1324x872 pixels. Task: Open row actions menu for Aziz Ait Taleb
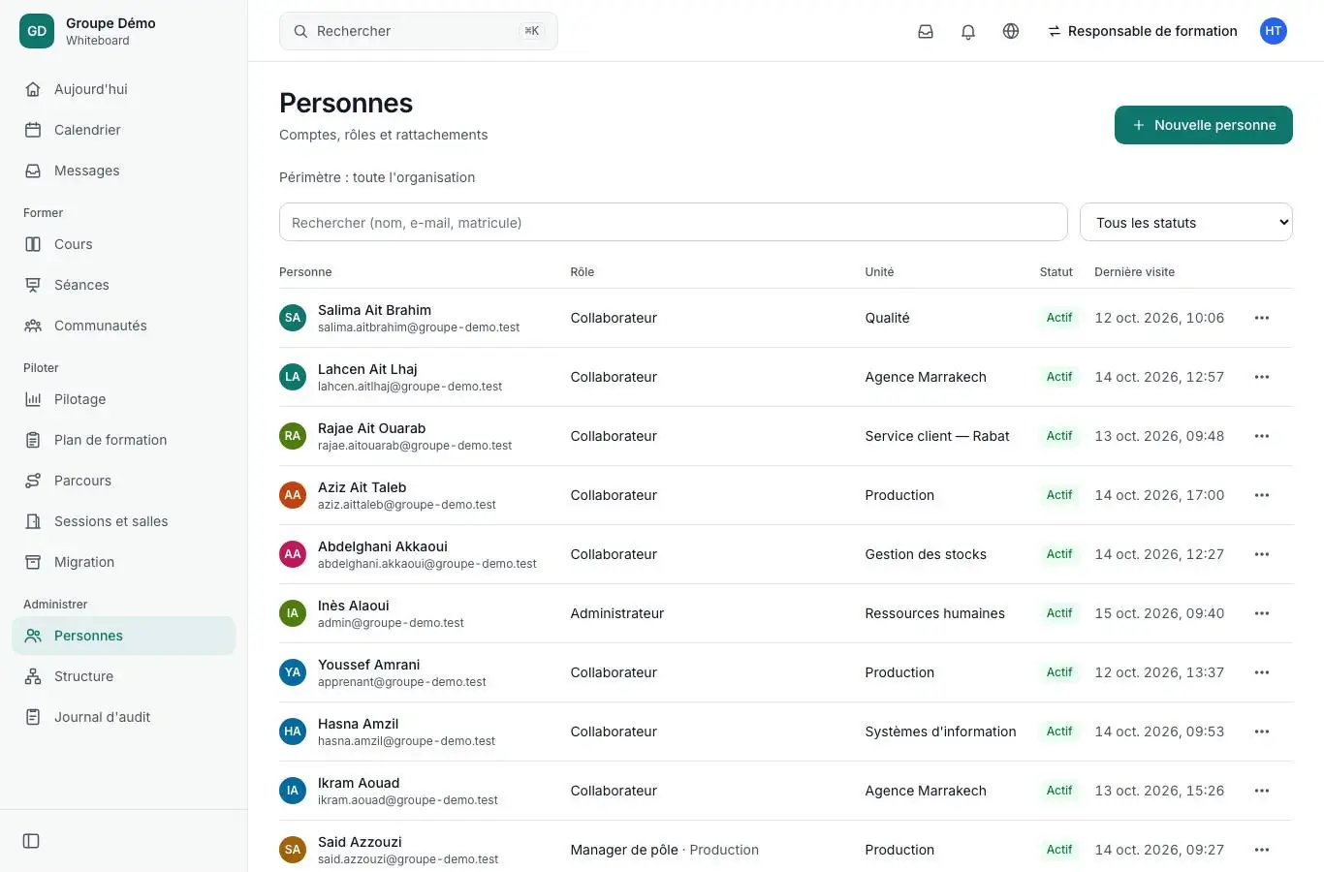pos(1262,495)
